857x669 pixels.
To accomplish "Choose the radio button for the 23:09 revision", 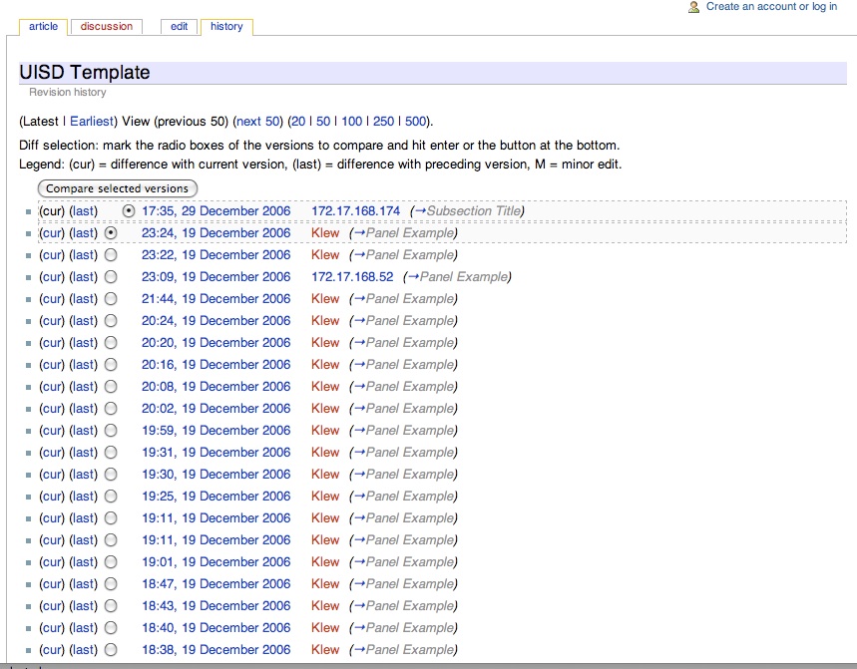I will [x=111, y=277].
